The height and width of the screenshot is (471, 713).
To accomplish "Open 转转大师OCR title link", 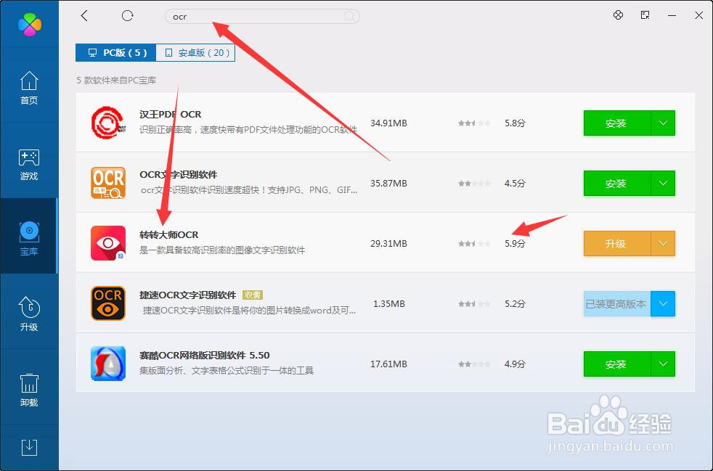I will (x=169, y=235).
